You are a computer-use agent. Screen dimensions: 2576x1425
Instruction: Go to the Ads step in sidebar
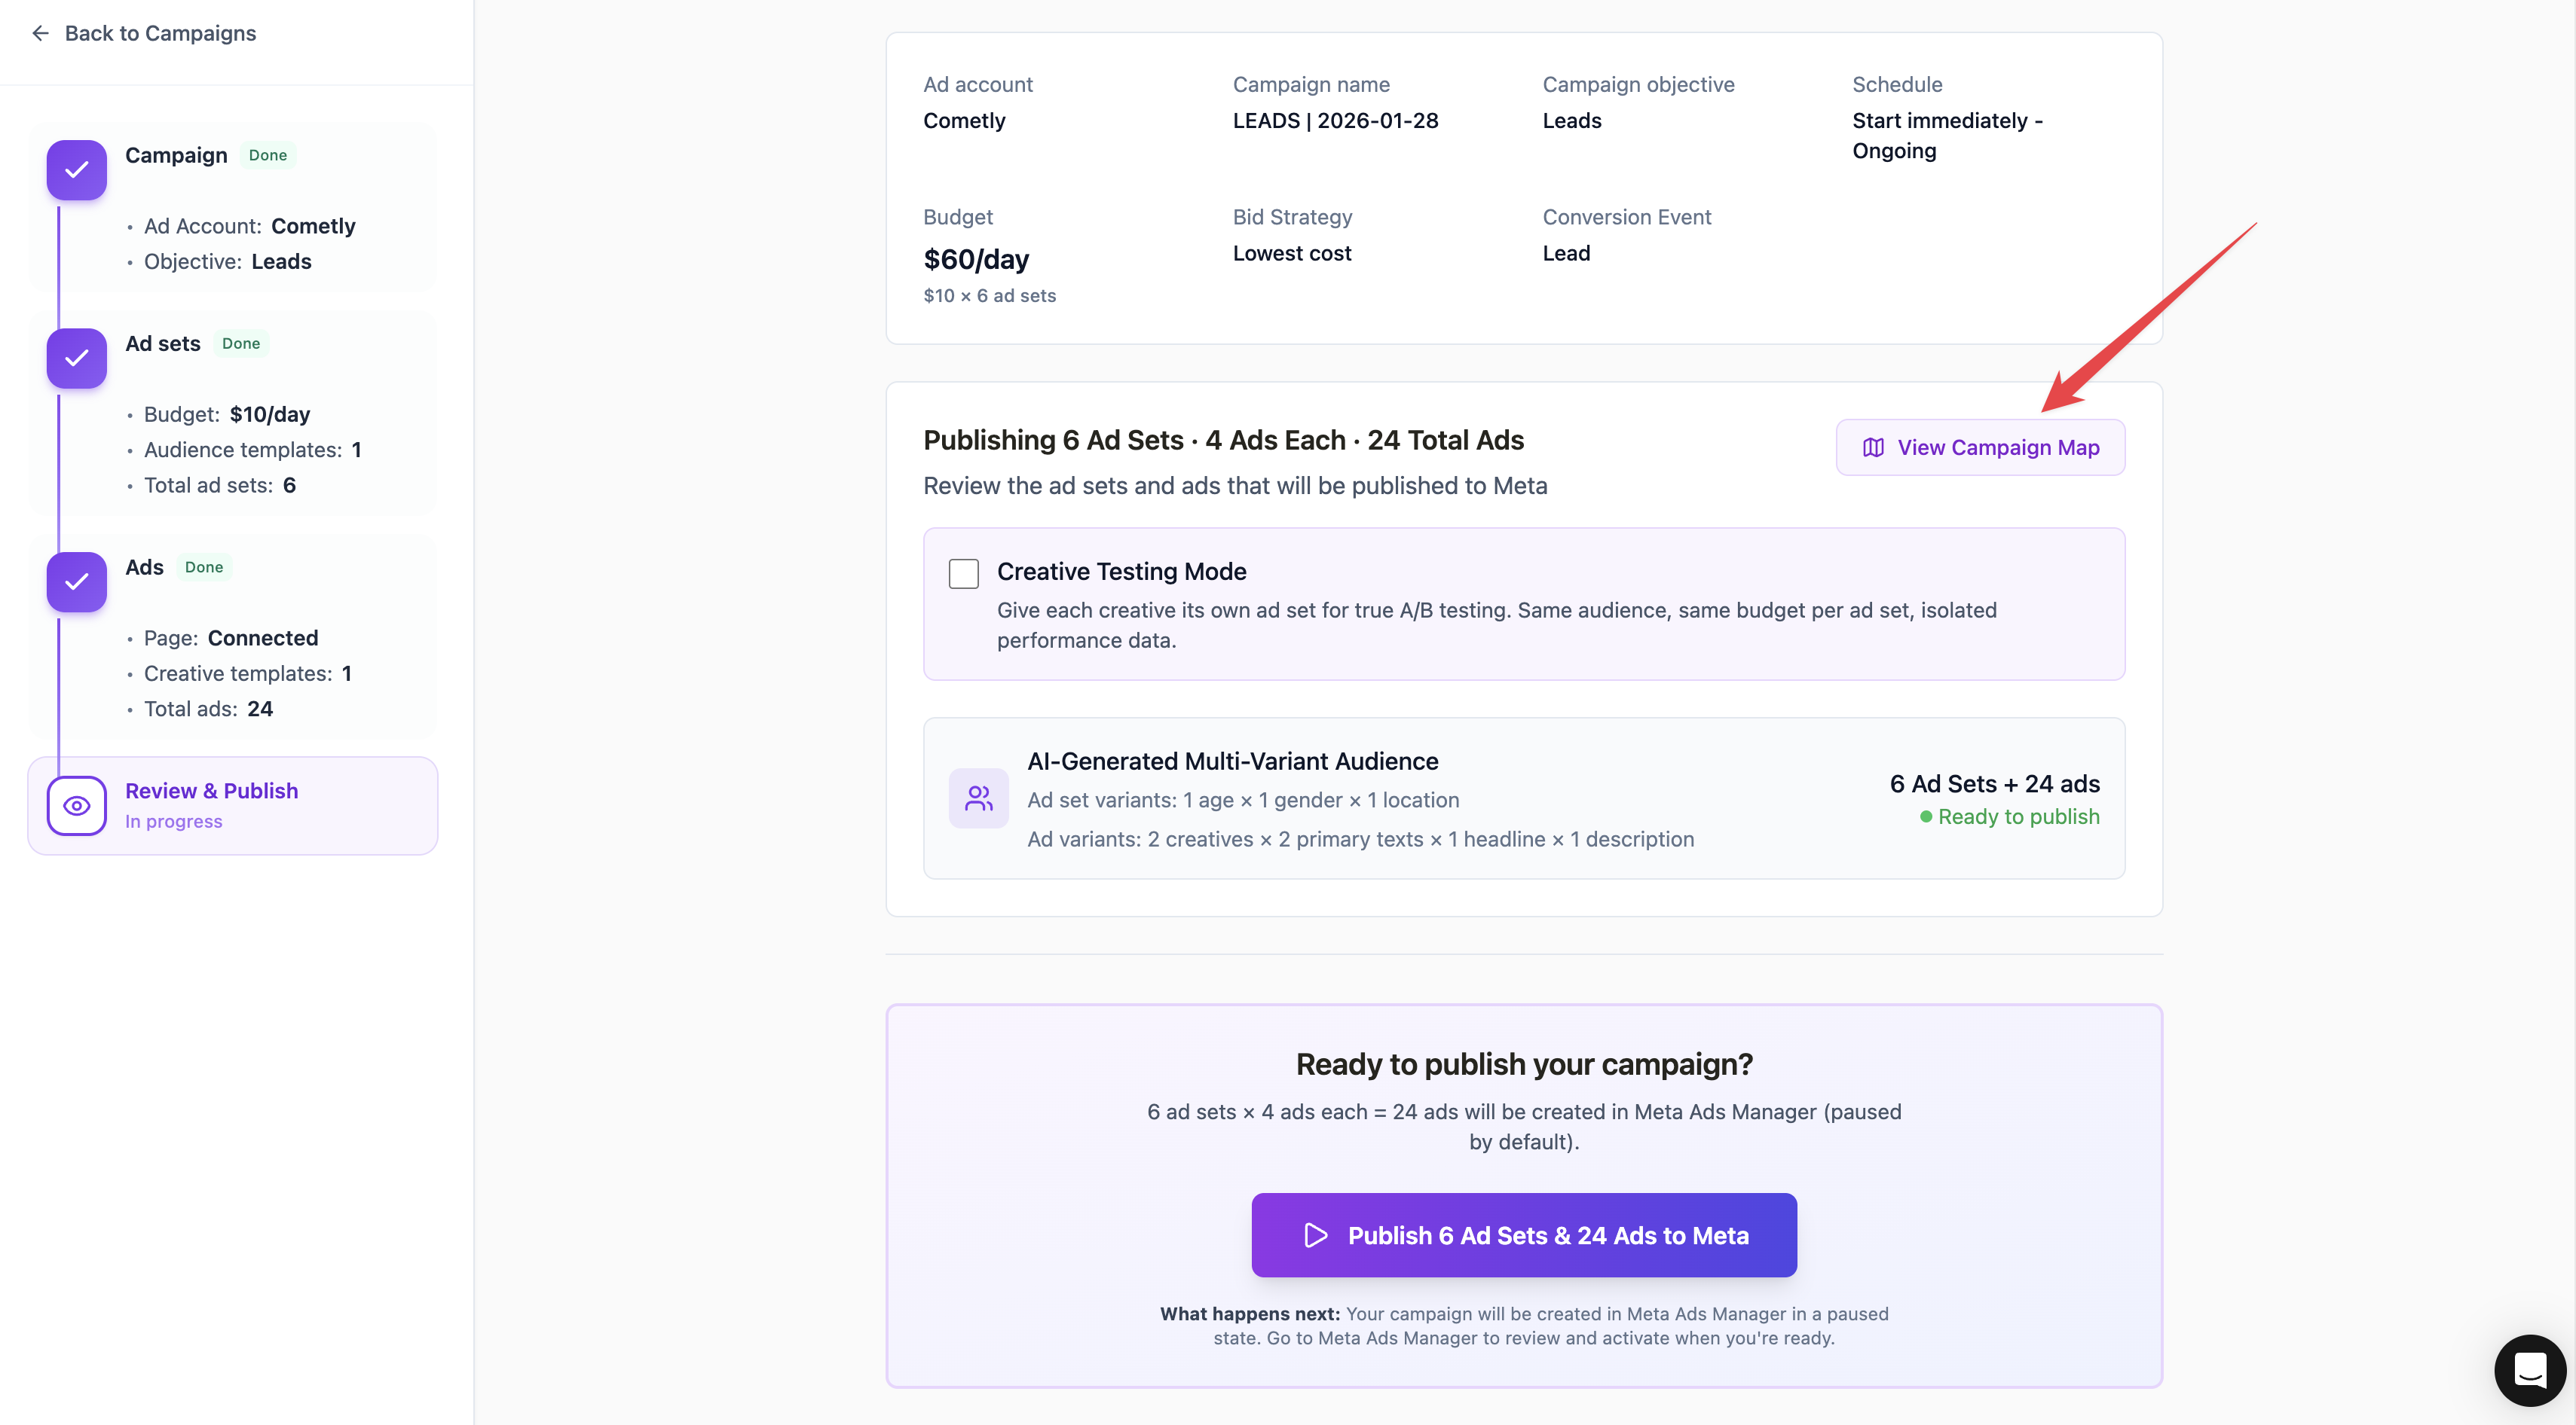click(x=144, y=568)
